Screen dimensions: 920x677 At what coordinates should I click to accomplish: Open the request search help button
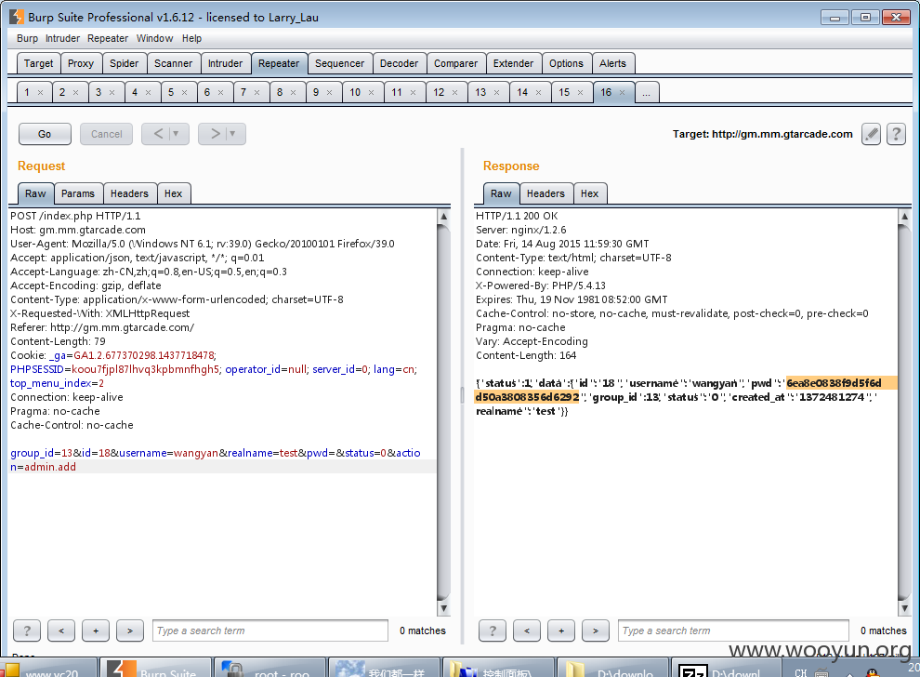coord(27,631)
